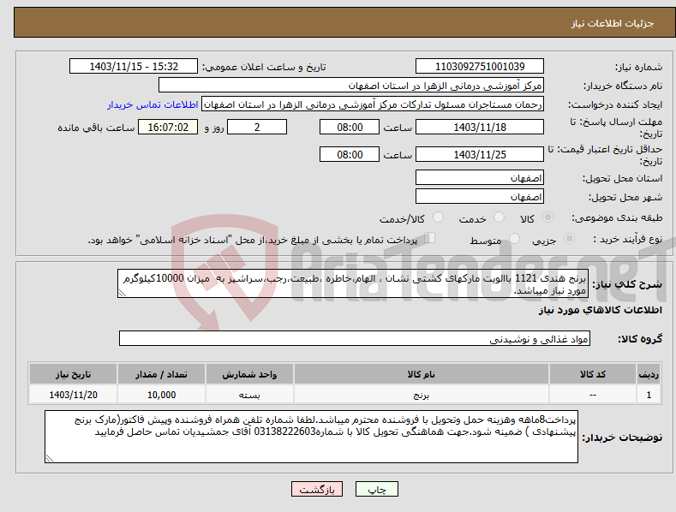Screen dimensions: 676x512
Task: Click the remaining time 16:07:02 field
Action: coord(168,127)
